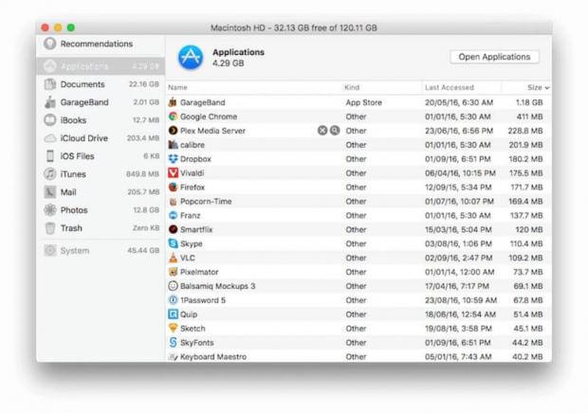Click the GarageBand app icon in list
This screenshot has height=413, width=588.
click(173, 102)
